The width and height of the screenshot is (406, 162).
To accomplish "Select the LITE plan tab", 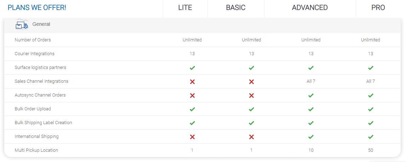I will [185, 8].
